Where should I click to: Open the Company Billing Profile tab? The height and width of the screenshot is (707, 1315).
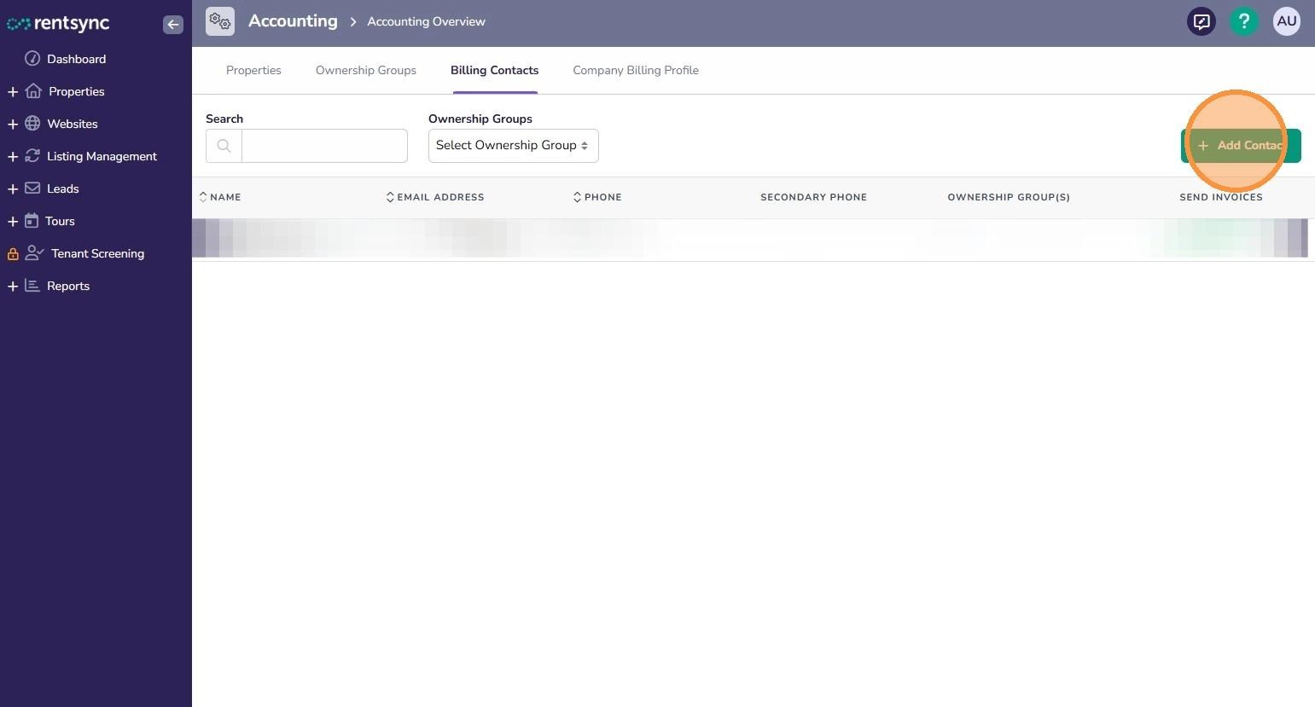coord(636,70)
